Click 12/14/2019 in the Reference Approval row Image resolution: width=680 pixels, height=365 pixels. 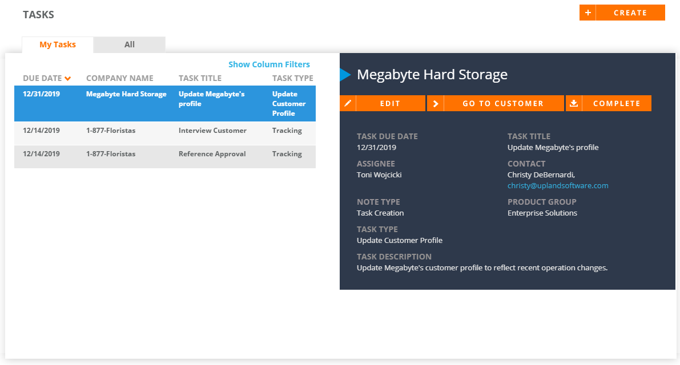(x=41, y=154)
